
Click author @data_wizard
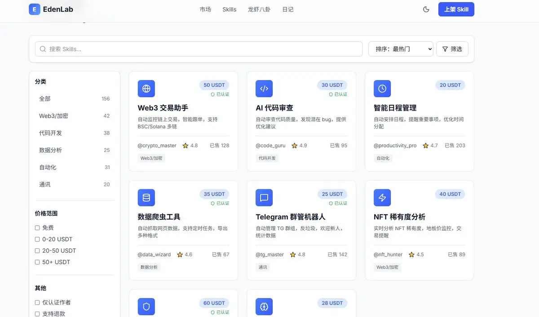[x=154, y=254]
